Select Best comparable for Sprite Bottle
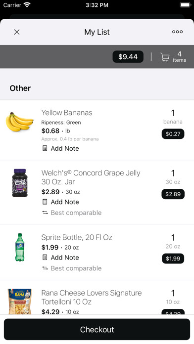 (x=76, y=268)
